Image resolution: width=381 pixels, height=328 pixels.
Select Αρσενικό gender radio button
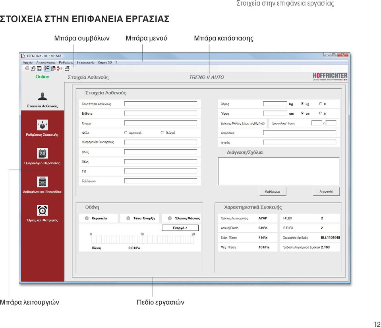coord(126,133)
